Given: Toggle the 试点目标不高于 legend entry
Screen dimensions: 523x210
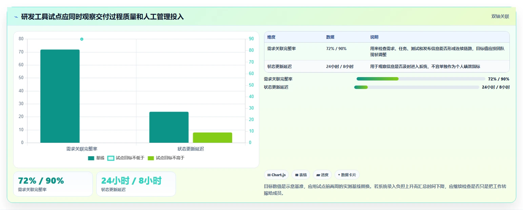Looking at the screenshot, I should (166, 158).
